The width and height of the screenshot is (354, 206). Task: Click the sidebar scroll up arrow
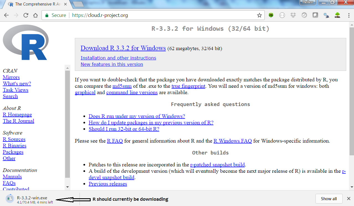67,68
